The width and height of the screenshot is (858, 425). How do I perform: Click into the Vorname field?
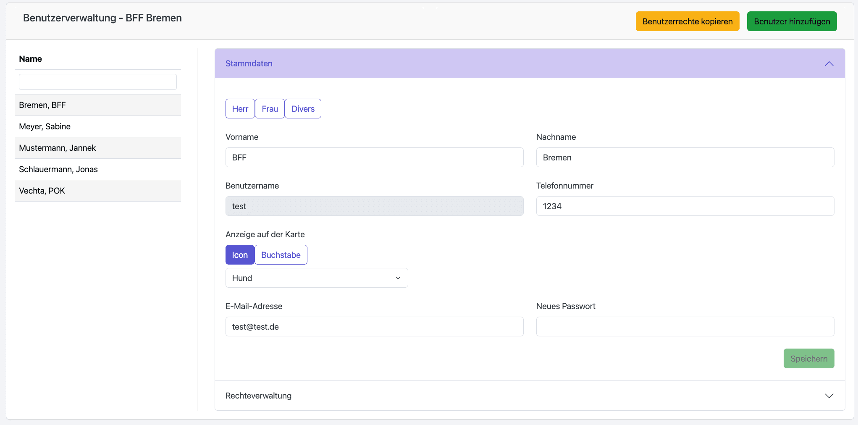(x=374, y=157)
